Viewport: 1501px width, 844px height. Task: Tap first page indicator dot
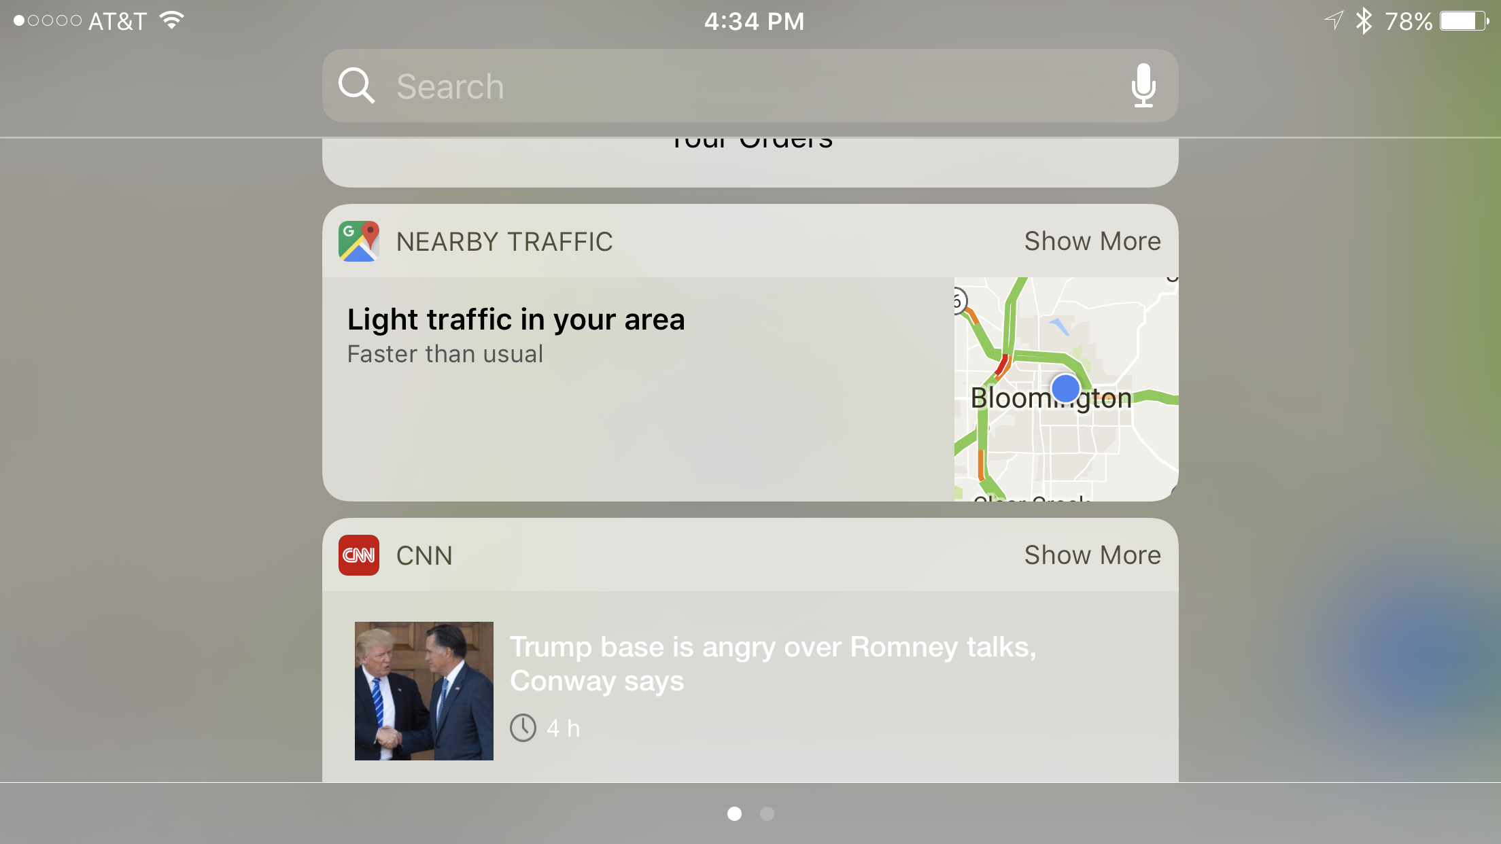tap(735, 814)
